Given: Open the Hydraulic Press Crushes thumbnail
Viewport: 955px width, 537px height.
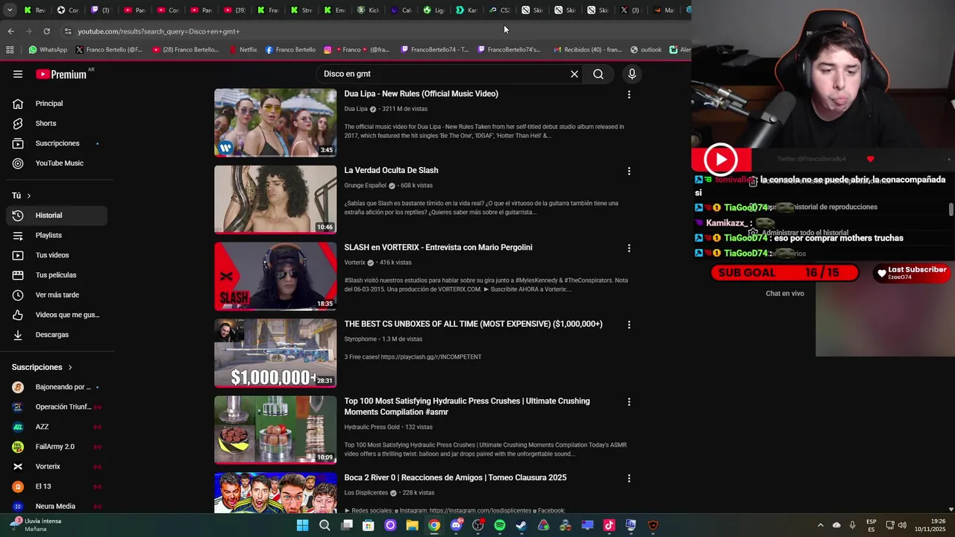Looking at the screenshot, I should tap(275, 430).
